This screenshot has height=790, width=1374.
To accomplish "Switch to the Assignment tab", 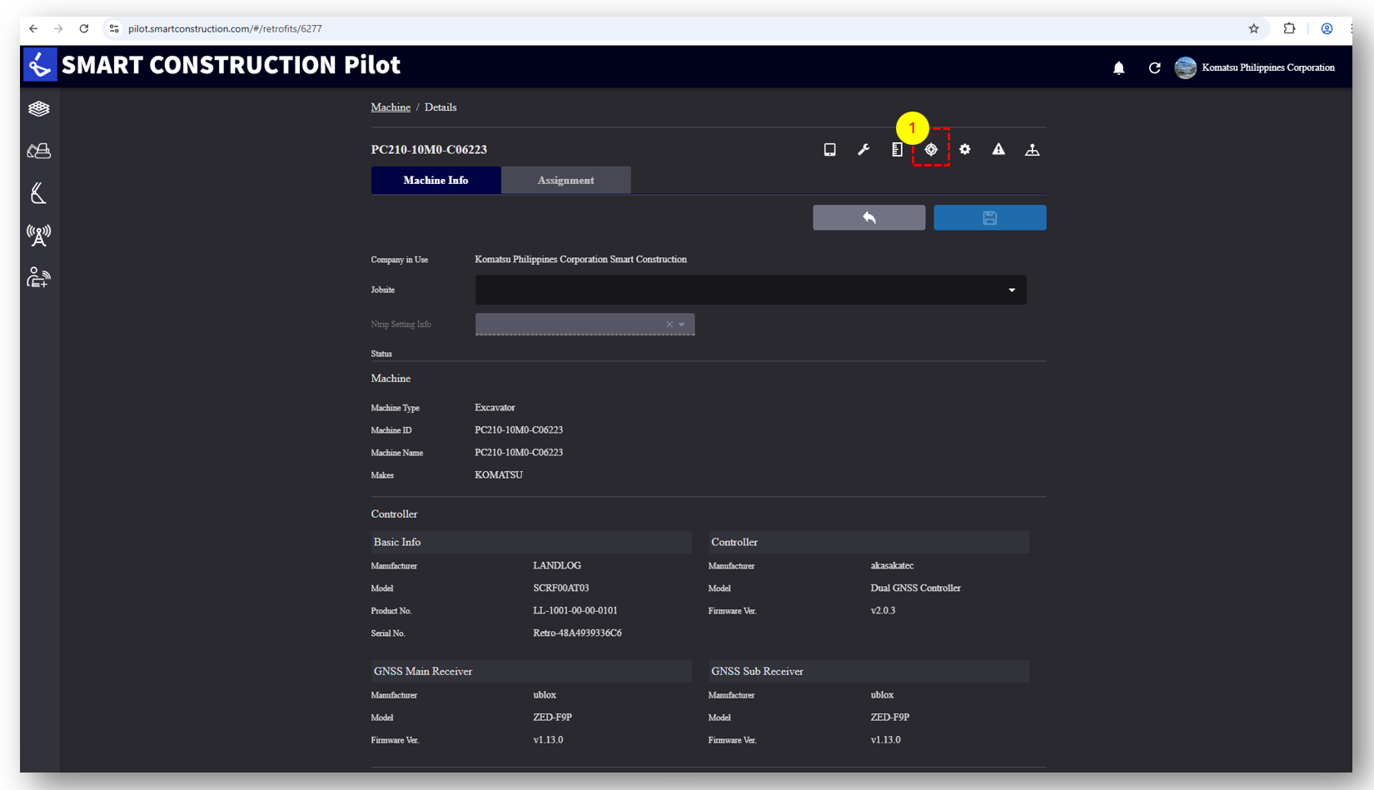I will pyautogui.click(x=565, y=181).
